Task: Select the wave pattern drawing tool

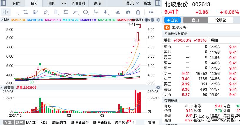Action: pos(76,12)
